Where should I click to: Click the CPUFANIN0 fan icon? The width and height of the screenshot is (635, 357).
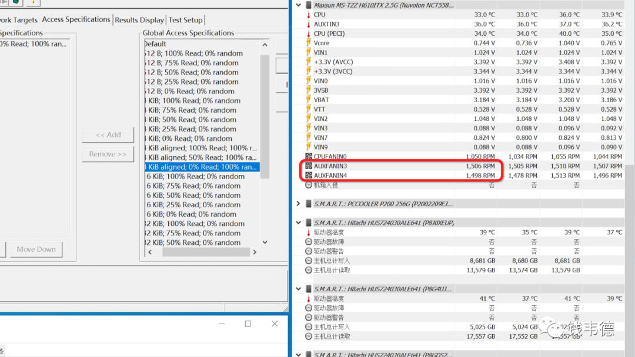[x=309, y=156]
